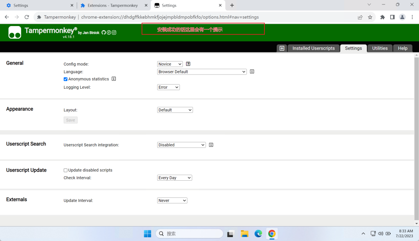Click the taskbar search box

pyautogui.click(x=189, y=234)
